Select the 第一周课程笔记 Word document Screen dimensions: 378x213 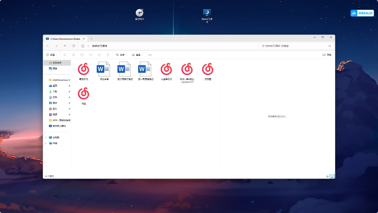pos(146,71)
